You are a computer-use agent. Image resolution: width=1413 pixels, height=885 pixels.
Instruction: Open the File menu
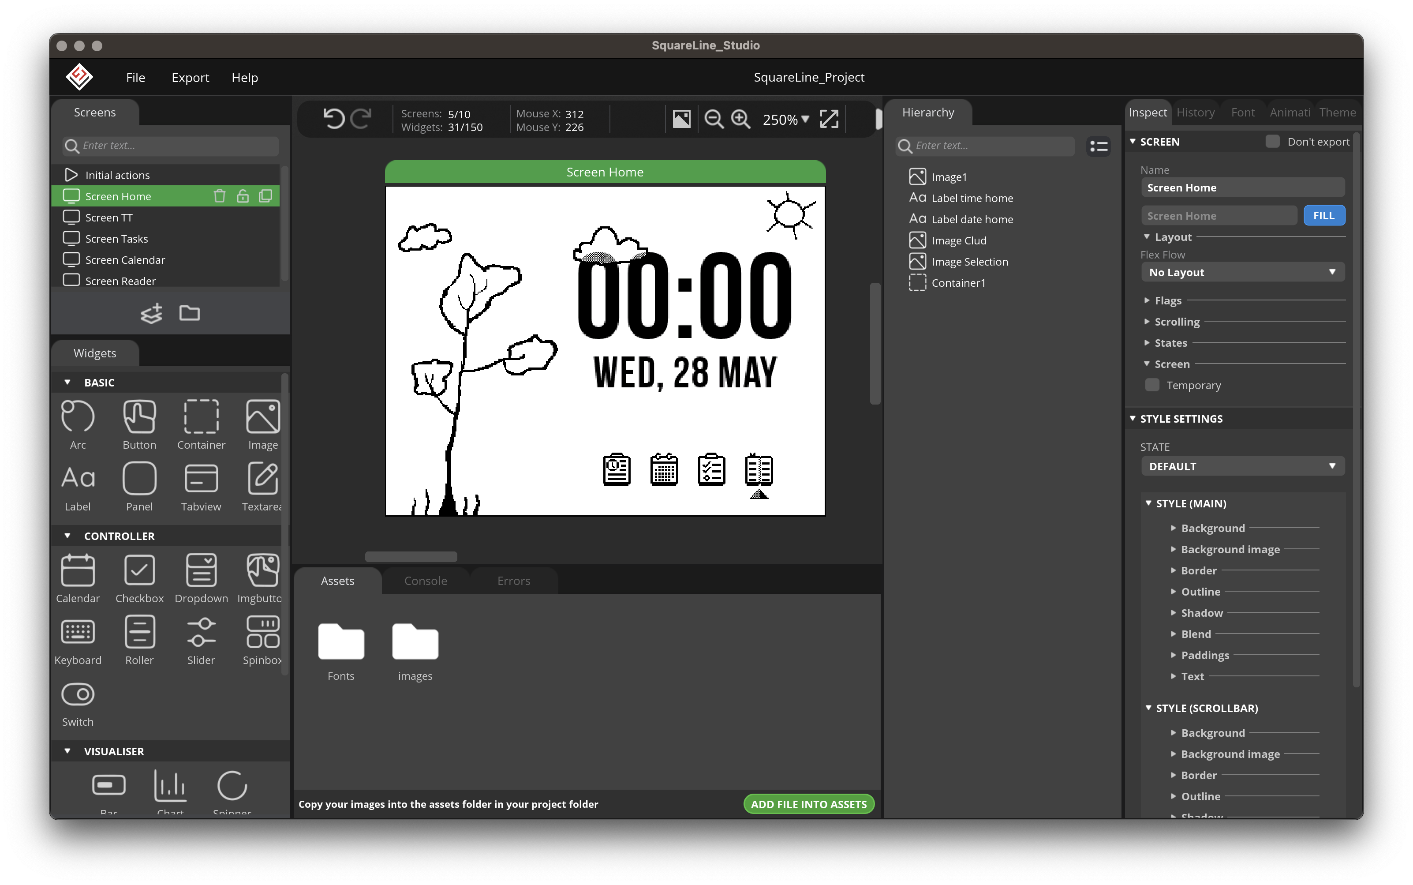pyautogui.click(x=135, y=77)
